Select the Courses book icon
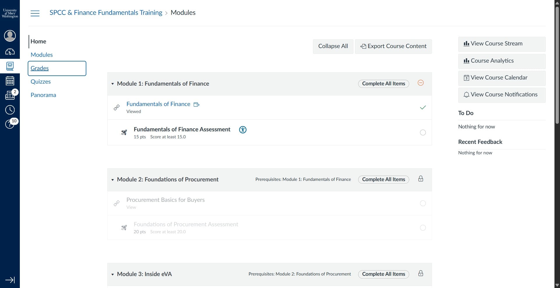 point(10,66)
